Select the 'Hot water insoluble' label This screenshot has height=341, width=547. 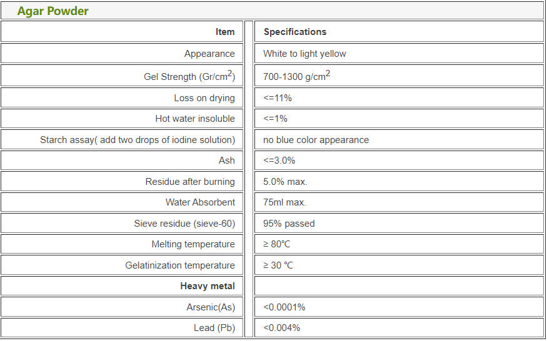coord(195,119)
